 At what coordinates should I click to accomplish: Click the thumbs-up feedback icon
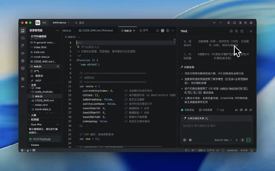tap(237, 110)
